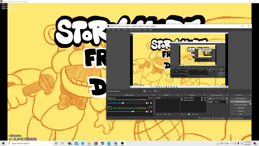Click Exit button in Controls
This screenshot has height=146, width=259.
tap(241, 114)
